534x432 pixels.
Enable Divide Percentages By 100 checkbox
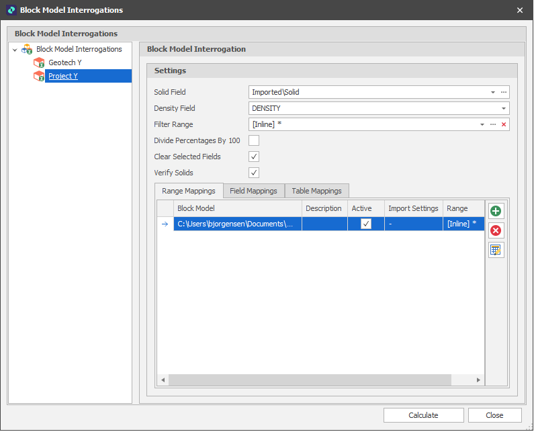click(x=254, y=140)
